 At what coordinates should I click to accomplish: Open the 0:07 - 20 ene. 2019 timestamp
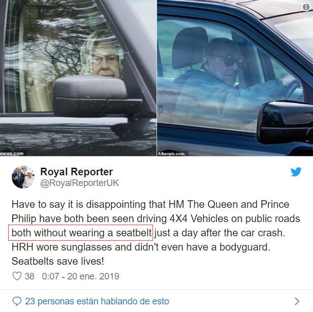point(80,276)
